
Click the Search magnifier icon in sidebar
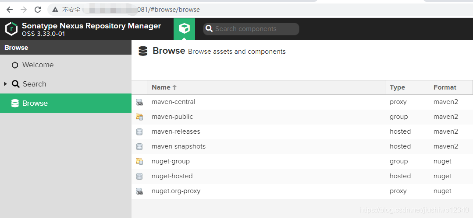[x=16, y=84]
